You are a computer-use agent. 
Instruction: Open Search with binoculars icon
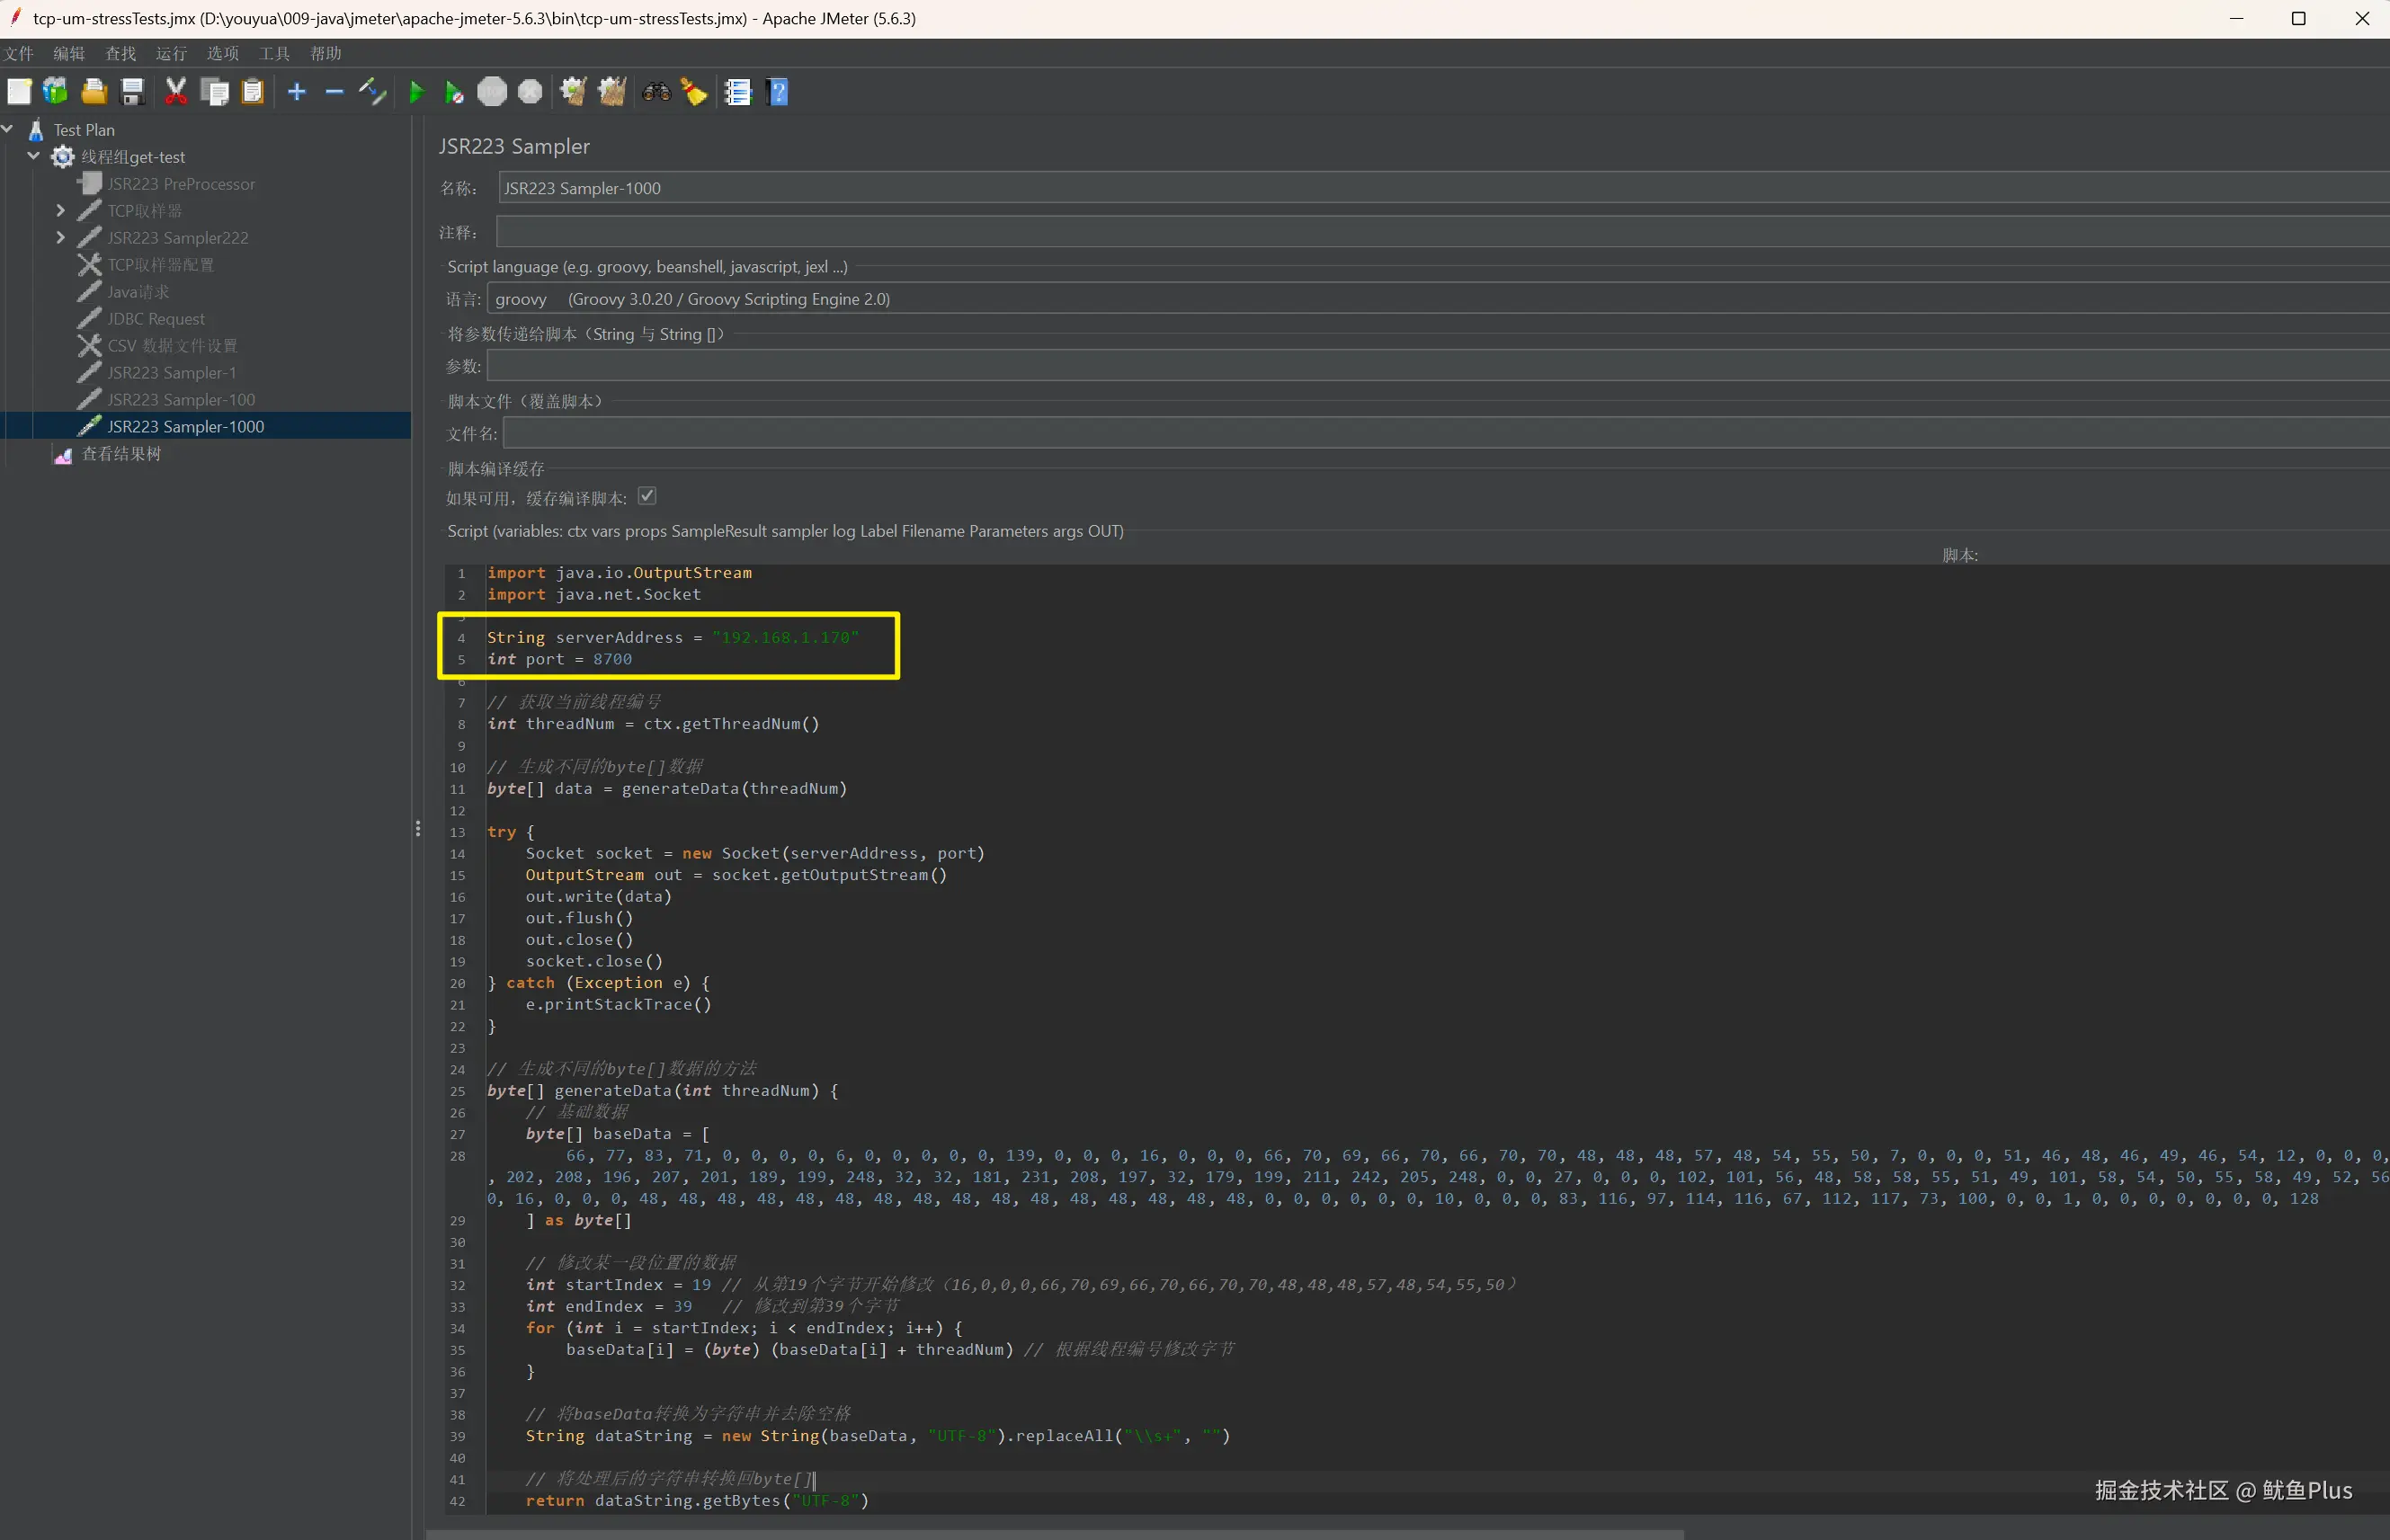(656, 93)
